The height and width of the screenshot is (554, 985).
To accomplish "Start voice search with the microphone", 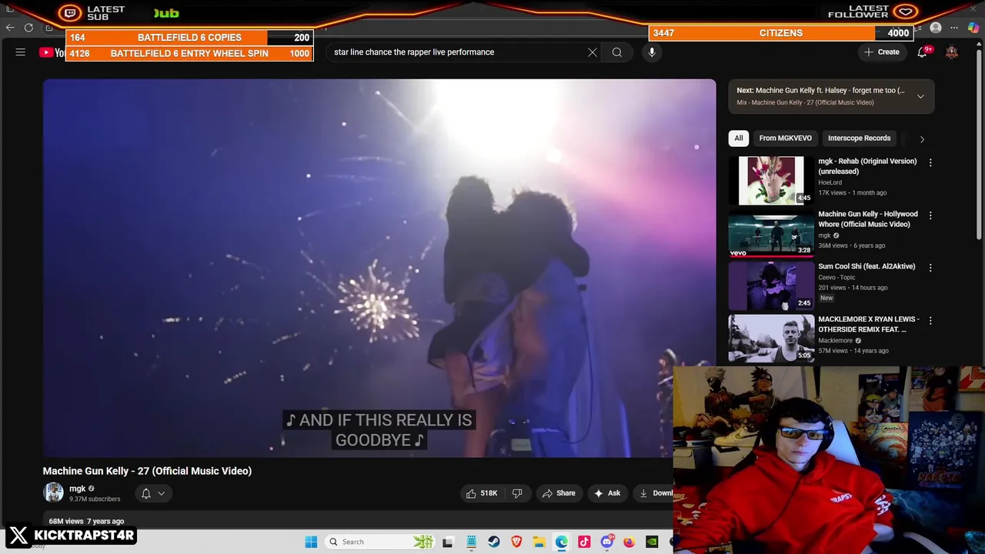I will click(652, 52).
